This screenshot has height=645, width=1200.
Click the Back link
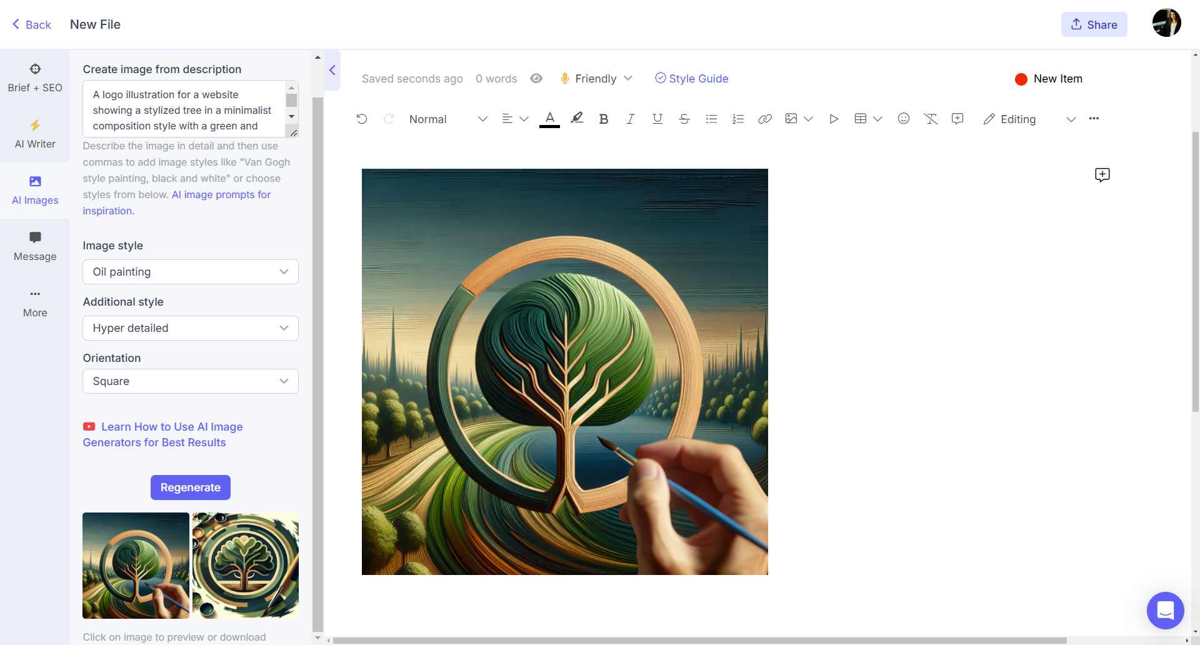[x=31, y=24]
